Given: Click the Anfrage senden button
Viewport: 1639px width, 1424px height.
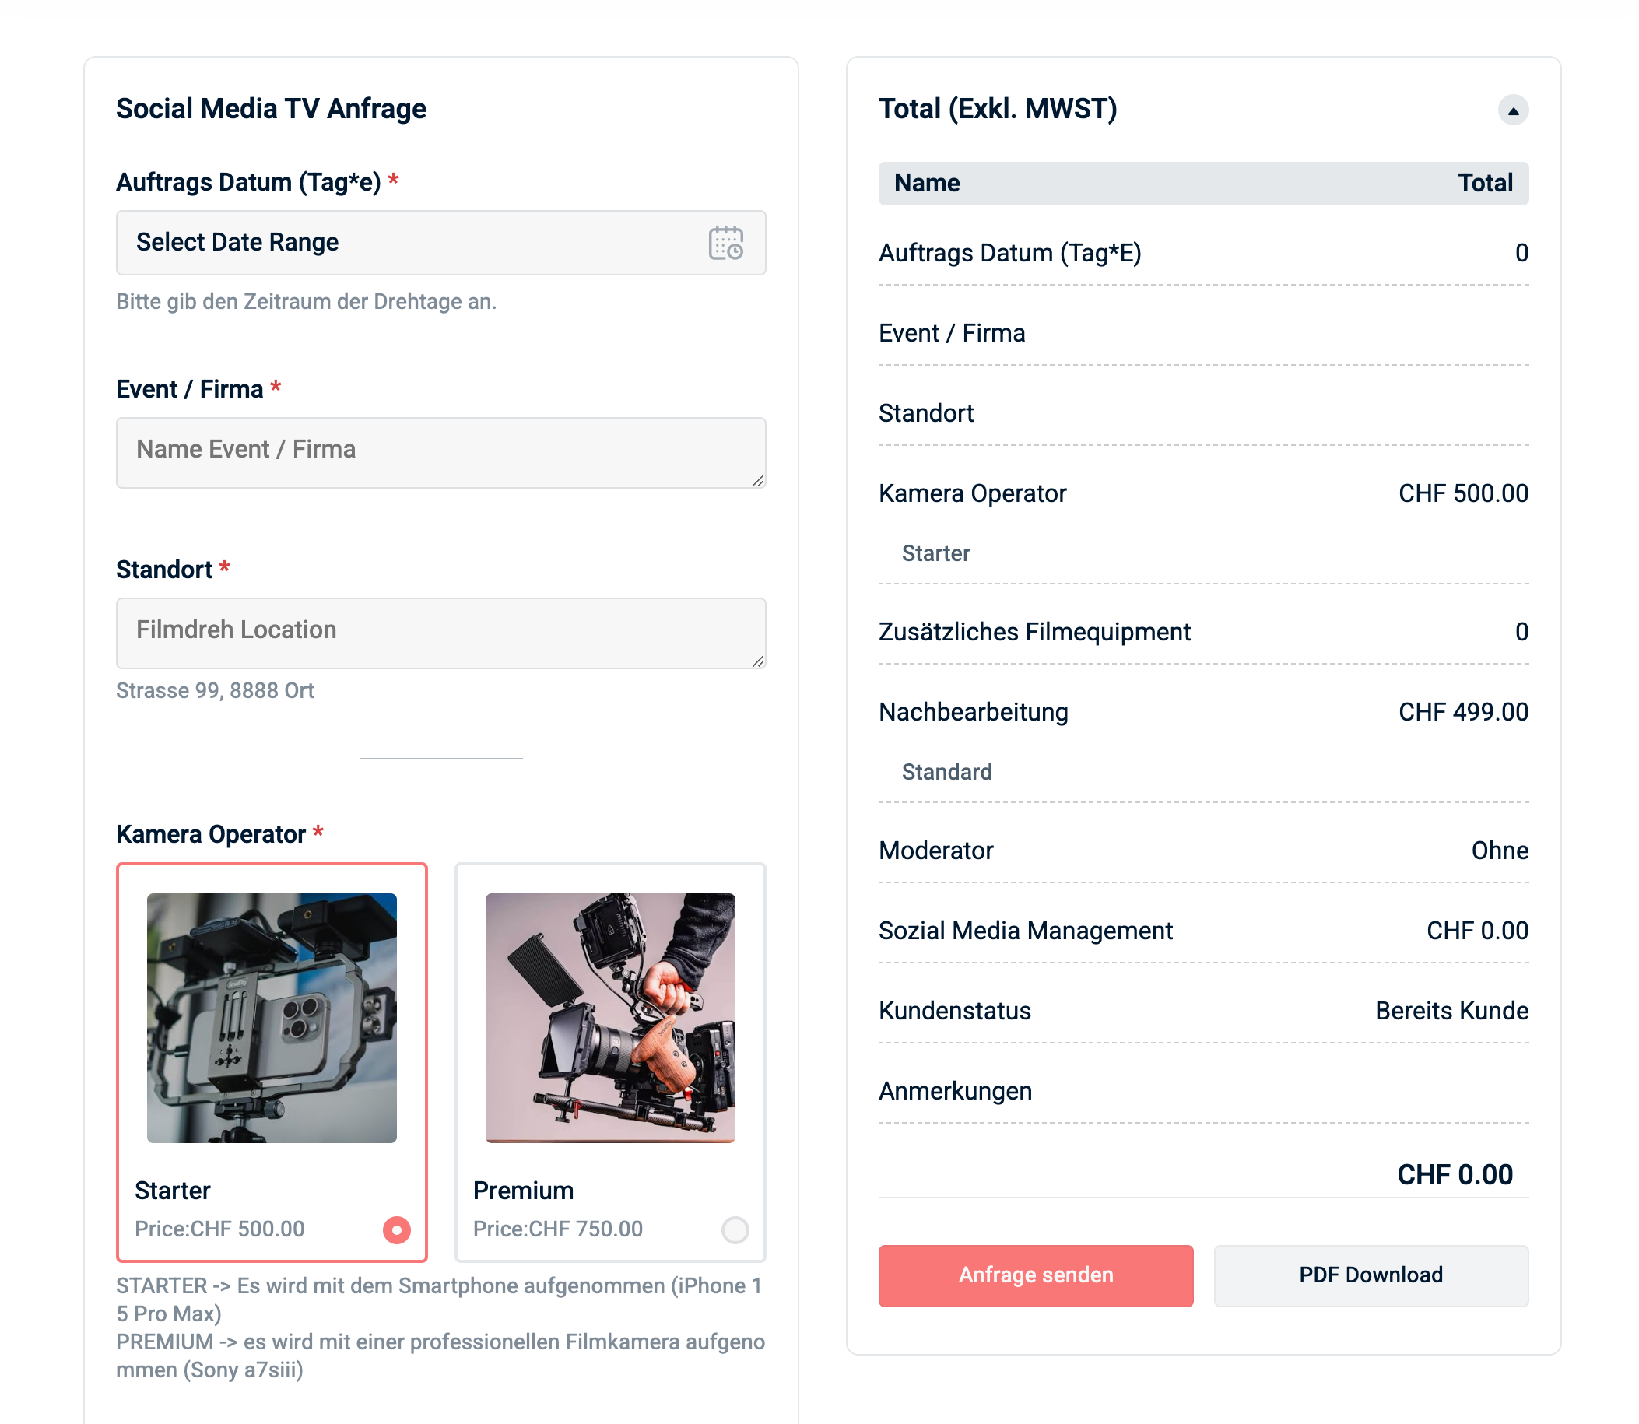Looking at the screenshot, I should pos(1035,1275).
